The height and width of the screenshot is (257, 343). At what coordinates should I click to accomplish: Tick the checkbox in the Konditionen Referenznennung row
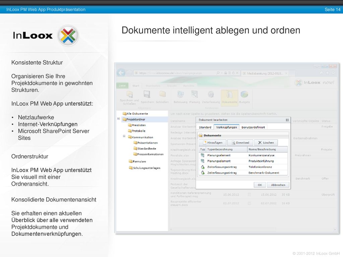tap(249, 194)
